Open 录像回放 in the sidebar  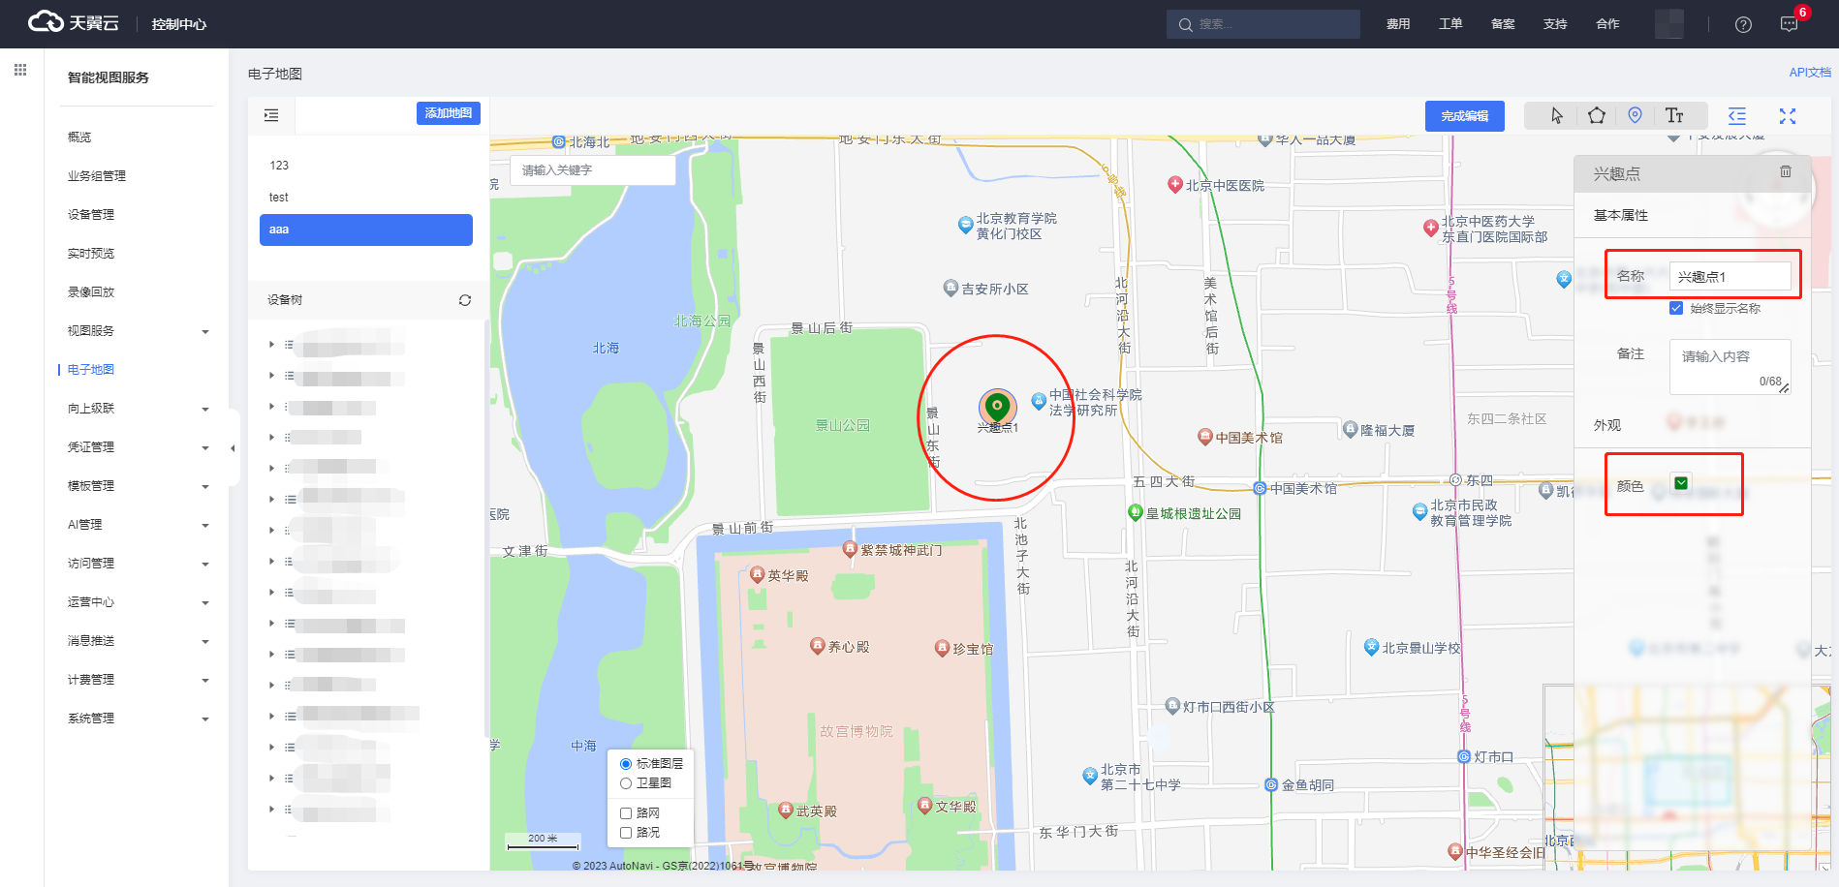coord(91,292)
